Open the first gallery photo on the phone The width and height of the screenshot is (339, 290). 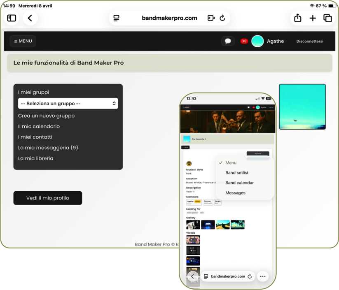coord(193,225)
